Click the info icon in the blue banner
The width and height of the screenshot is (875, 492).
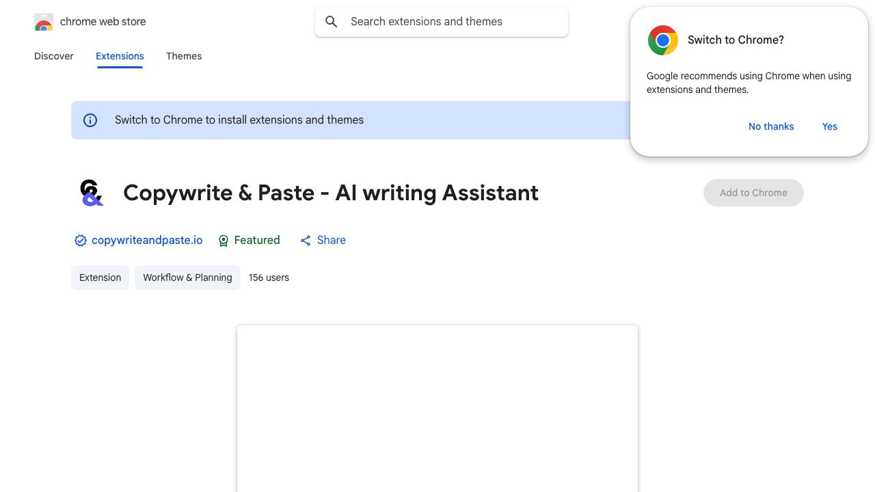90,120
